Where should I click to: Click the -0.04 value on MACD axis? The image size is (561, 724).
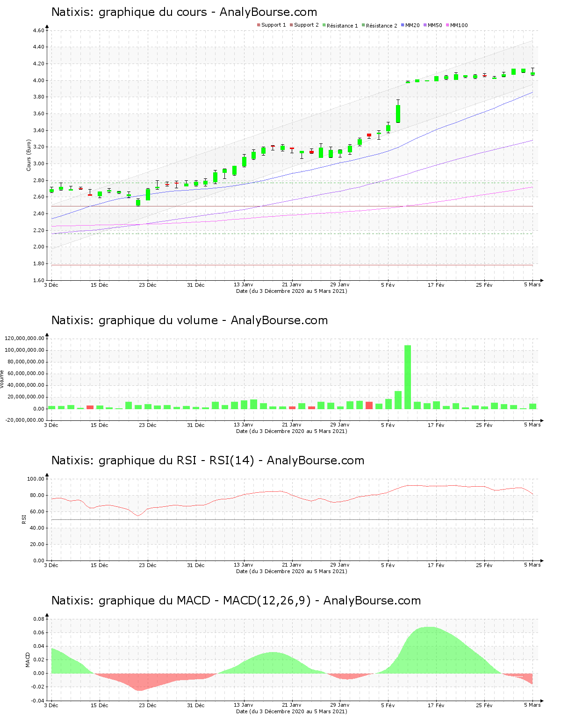point(38,700)
